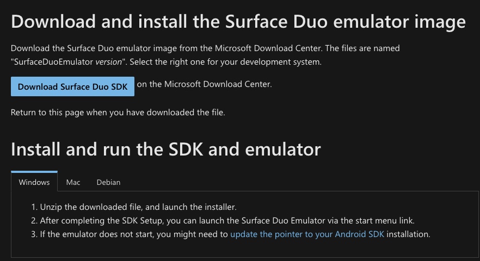Click the on the Microsoft Download Center text beside the button
The width and height of the screenshot is (480, 261).
pos(204,84)
